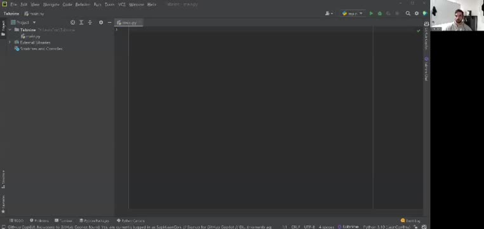Image resolution: width=484 pixels, height=229 pixels.
Task: Open the VCS menu
Action: [x=122, y=4]
